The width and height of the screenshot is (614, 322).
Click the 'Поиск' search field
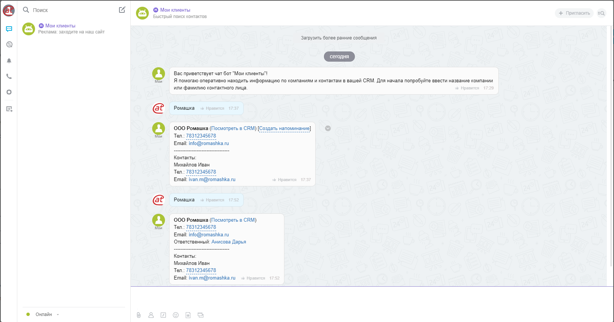(x=68, y=10)
